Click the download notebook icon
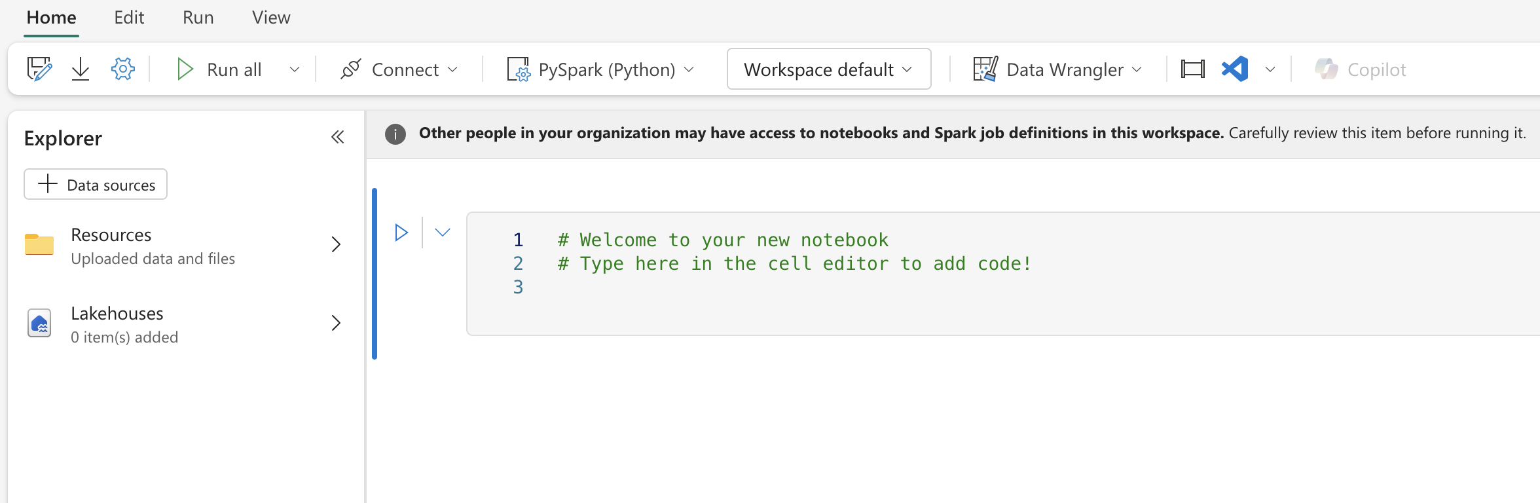Image resolution: width=1540 pixels, height=503 pixels. (x=81, y=69)
